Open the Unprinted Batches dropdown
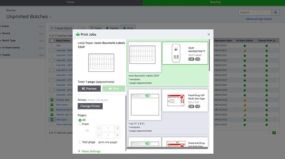Screen dimensions: 285x159 (x=50, y=17)
